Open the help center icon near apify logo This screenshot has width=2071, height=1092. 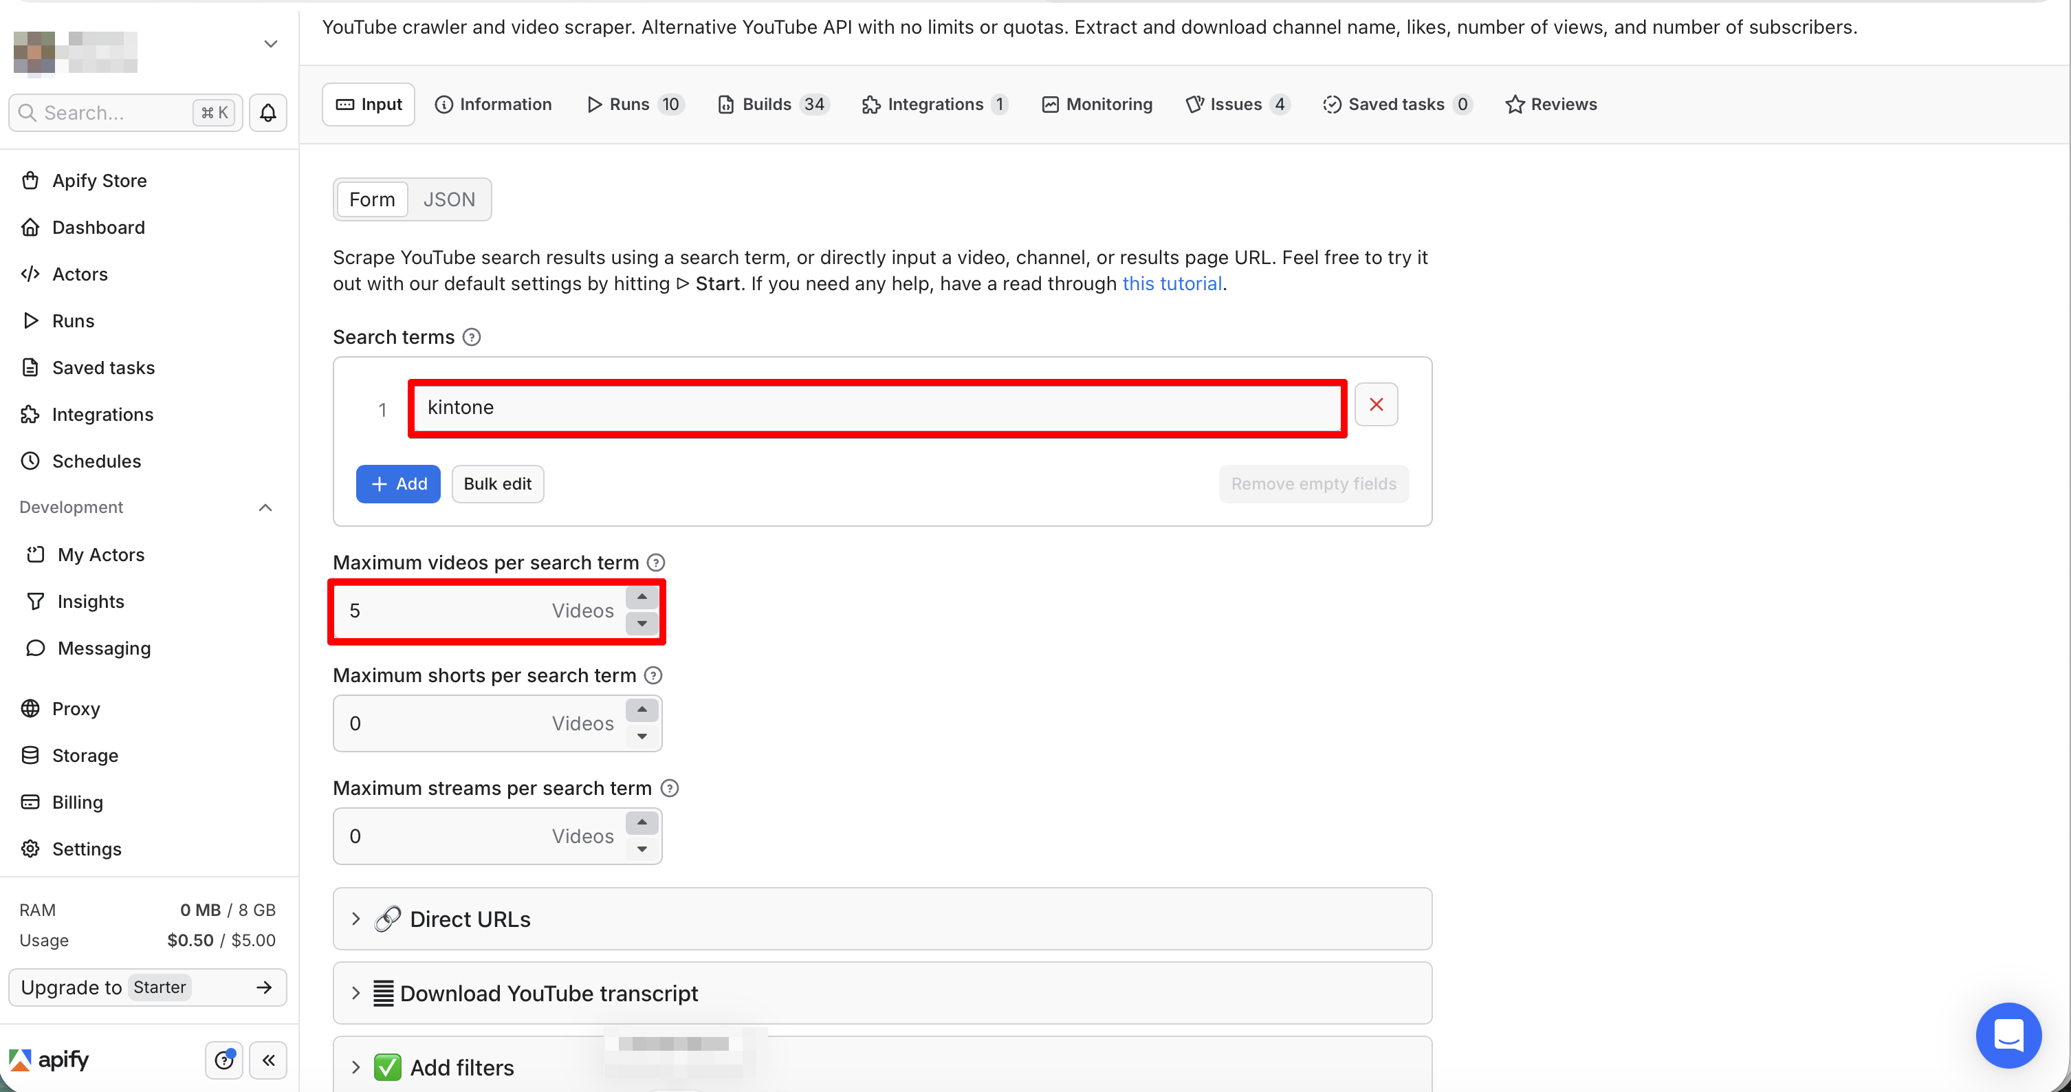click(224, 1059)
